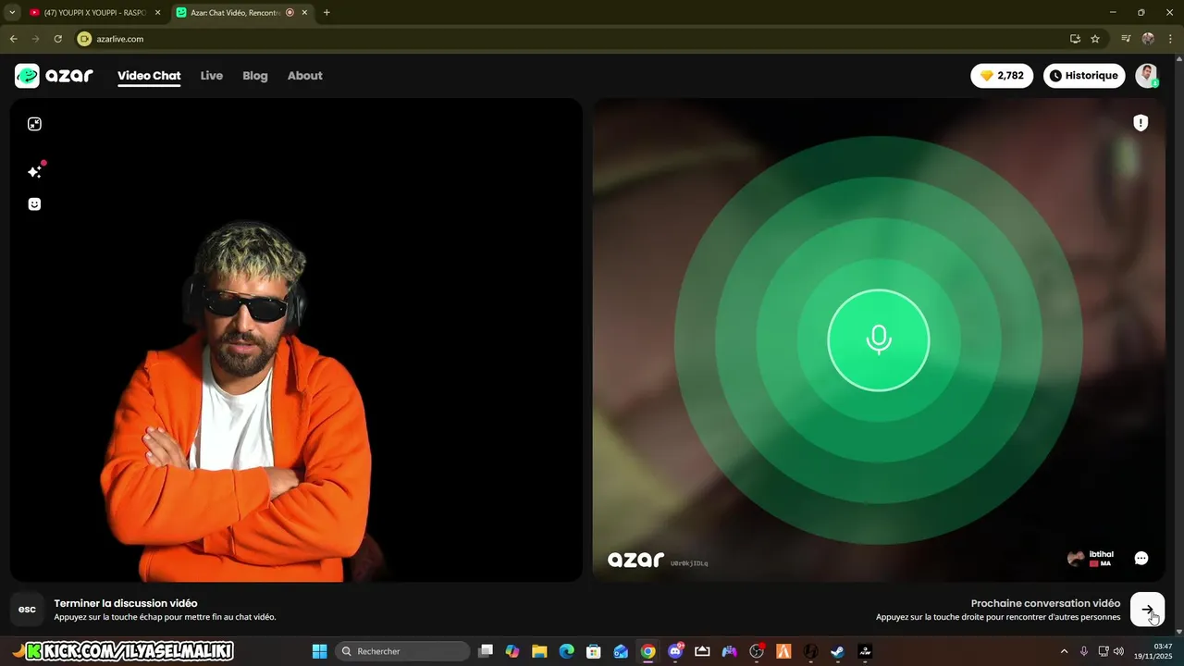Viewport: 1184px width, 666px height.
Task: Open the Historique panel
Action: pyautogui.click(x=1084, y=76)
